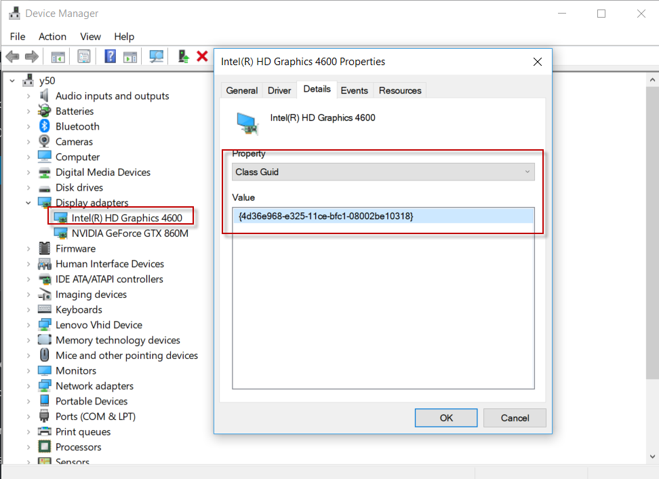Expand the Keyboards node
659x479 pixels.
click(x=28, y=309)
